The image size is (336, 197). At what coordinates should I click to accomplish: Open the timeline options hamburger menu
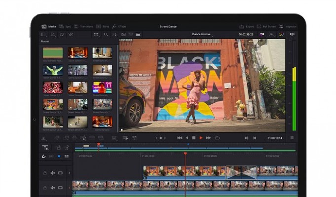point(292,138)
